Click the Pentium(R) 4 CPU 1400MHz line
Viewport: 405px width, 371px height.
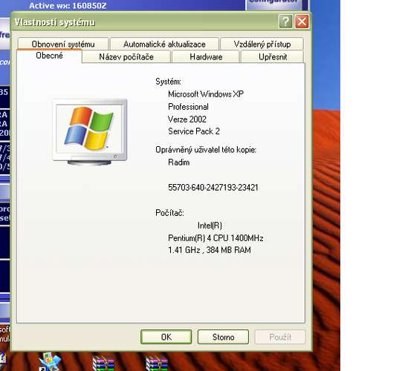(216, 237)
